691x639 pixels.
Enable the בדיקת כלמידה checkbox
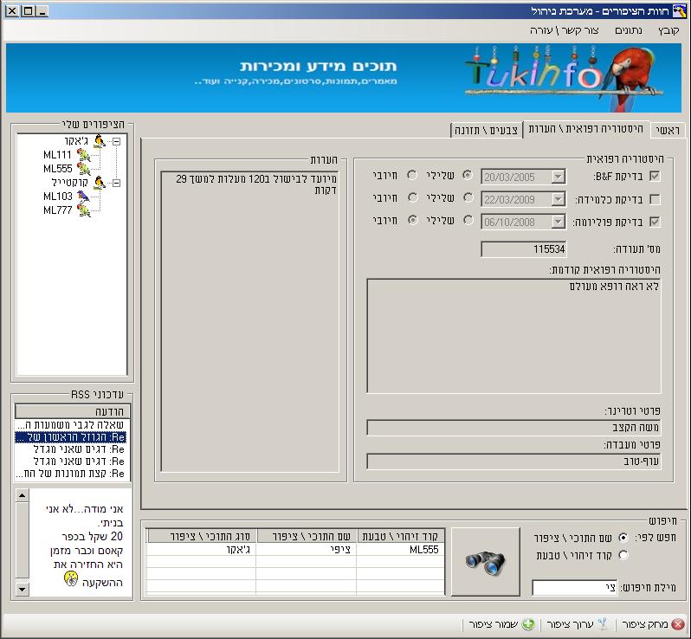click(x=655, y=199)
